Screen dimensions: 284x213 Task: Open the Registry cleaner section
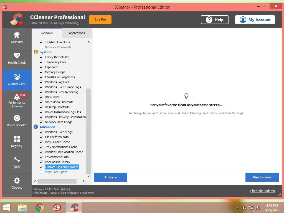coord(17,142)
